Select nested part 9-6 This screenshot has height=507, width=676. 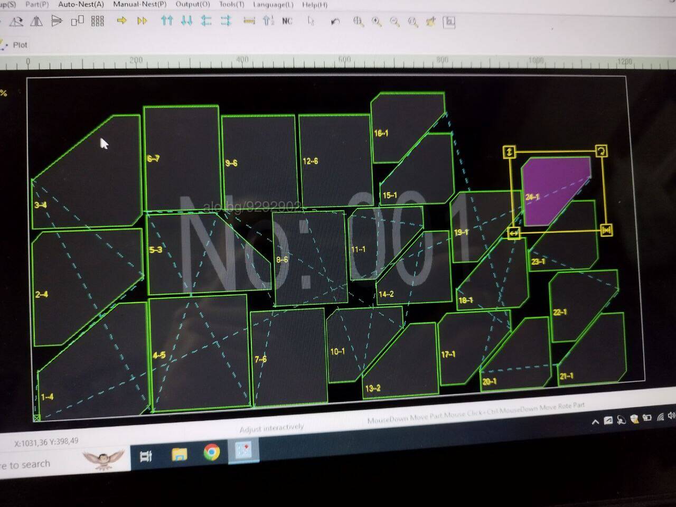pos(259,163)
